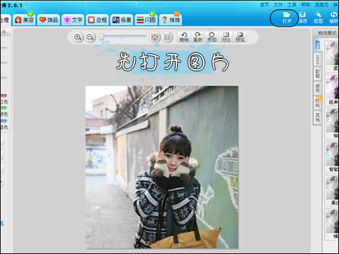The height and width of the screenshot is (254, 339).
Task: Click the actual-size 1:1 view icon
Action: 167,37
